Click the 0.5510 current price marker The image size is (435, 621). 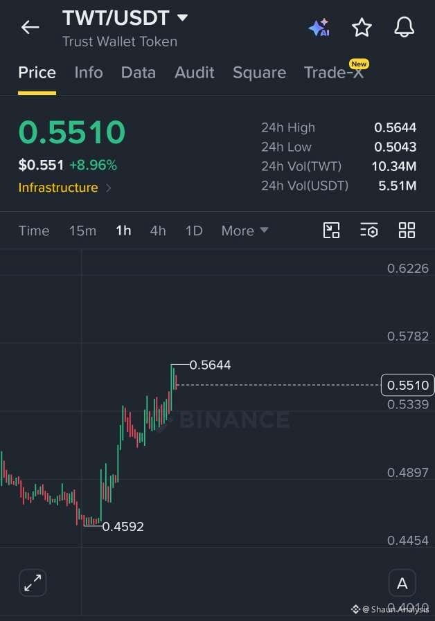click(x=407, y=385)
